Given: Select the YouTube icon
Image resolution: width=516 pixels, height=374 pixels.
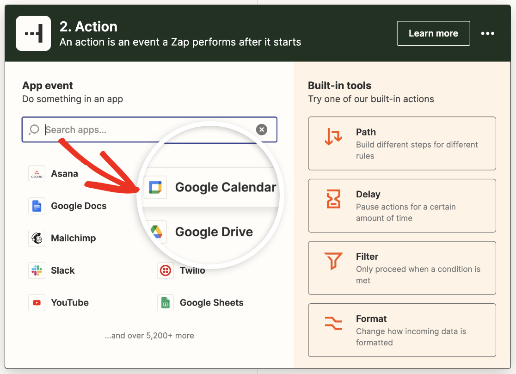Looking at the screenshot, I should (37, 303).
